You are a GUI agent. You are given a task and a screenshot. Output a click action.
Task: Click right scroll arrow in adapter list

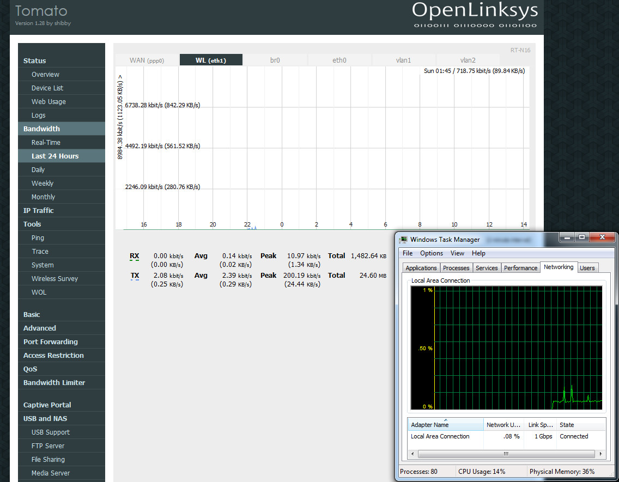(x=601, y=454)
